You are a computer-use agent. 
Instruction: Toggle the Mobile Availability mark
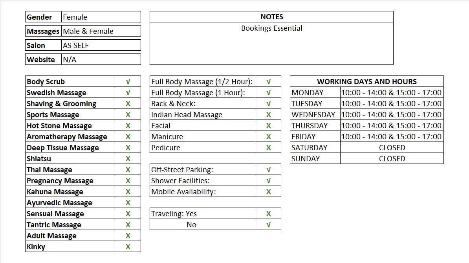(269, 192)
